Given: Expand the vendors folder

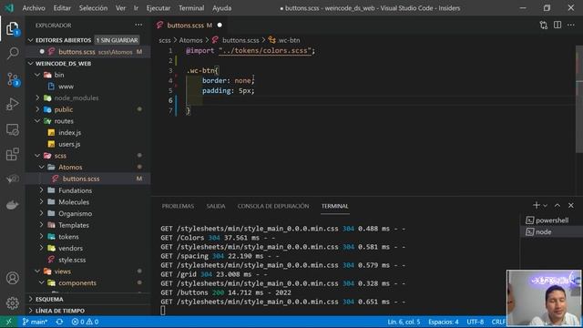Looking at the screenshot, I should pyautogui.click(x=41, y=248).
